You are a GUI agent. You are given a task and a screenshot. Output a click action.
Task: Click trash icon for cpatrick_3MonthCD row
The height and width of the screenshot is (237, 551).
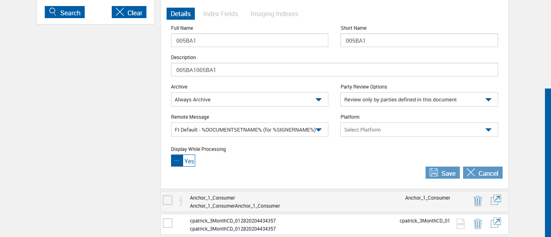478,223
